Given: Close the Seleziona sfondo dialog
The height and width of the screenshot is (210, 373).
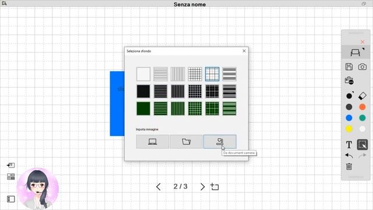Looking at the screenshot, I should 244,51.
